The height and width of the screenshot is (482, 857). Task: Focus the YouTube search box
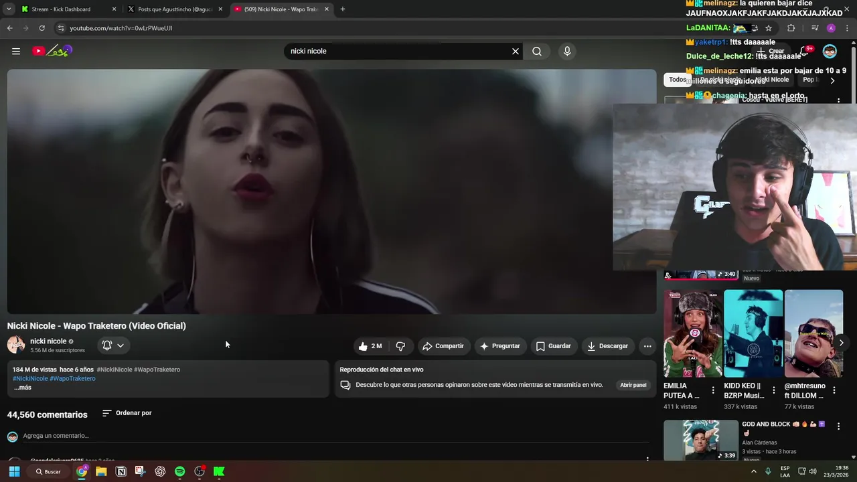pos(398,51)
